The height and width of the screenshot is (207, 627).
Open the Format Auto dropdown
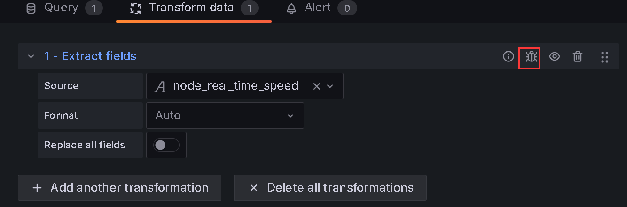tap(225, 115)
